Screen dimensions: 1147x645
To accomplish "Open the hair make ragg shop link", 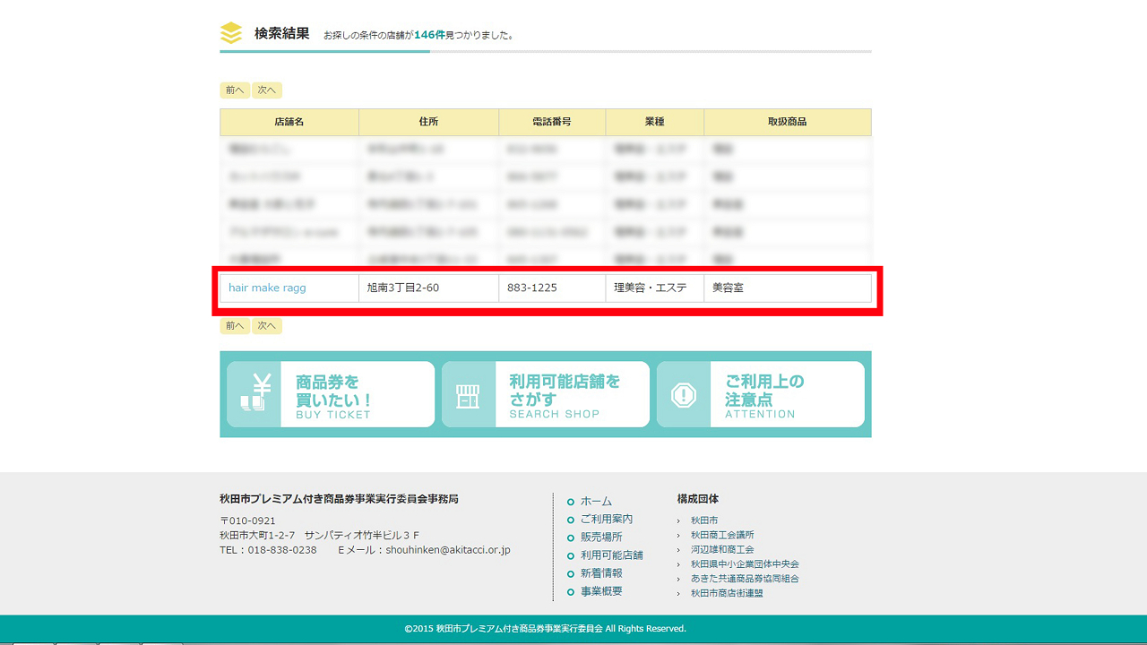I will pyautogui.click(x=267, y=288).
